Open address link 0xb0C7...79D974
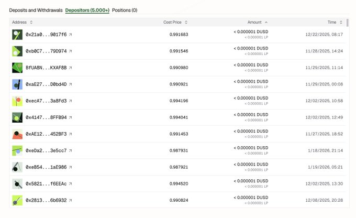Screen dimensions: 356x218 [46, 51]
